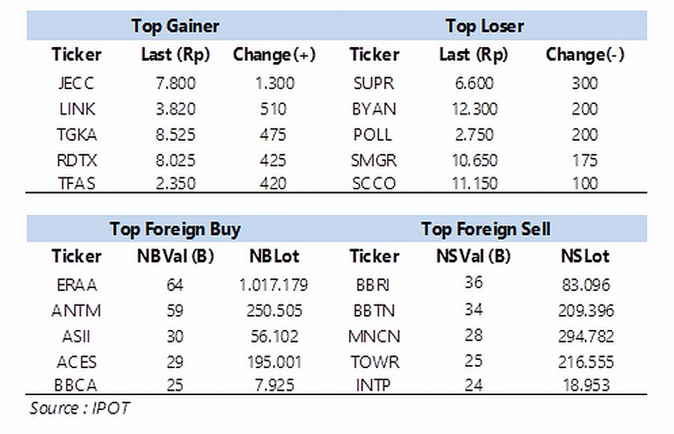Click the TOWR ticker cell
The width and height of the screenshot is (674, 434).
374,362
